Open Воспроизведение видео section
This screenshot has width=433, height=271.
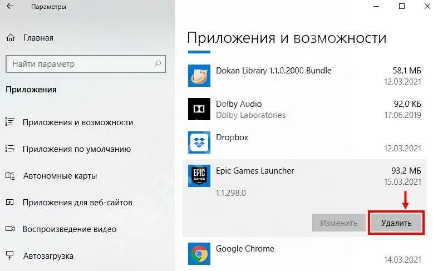70,229
